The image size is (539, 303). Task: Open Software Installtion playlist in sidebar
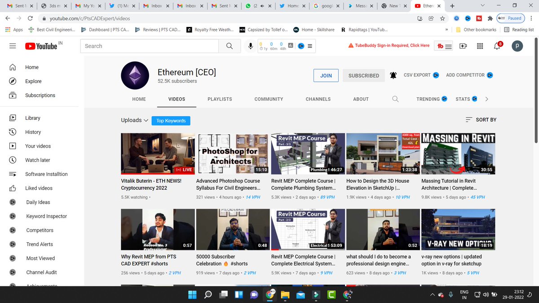click(x=46, y=174)
